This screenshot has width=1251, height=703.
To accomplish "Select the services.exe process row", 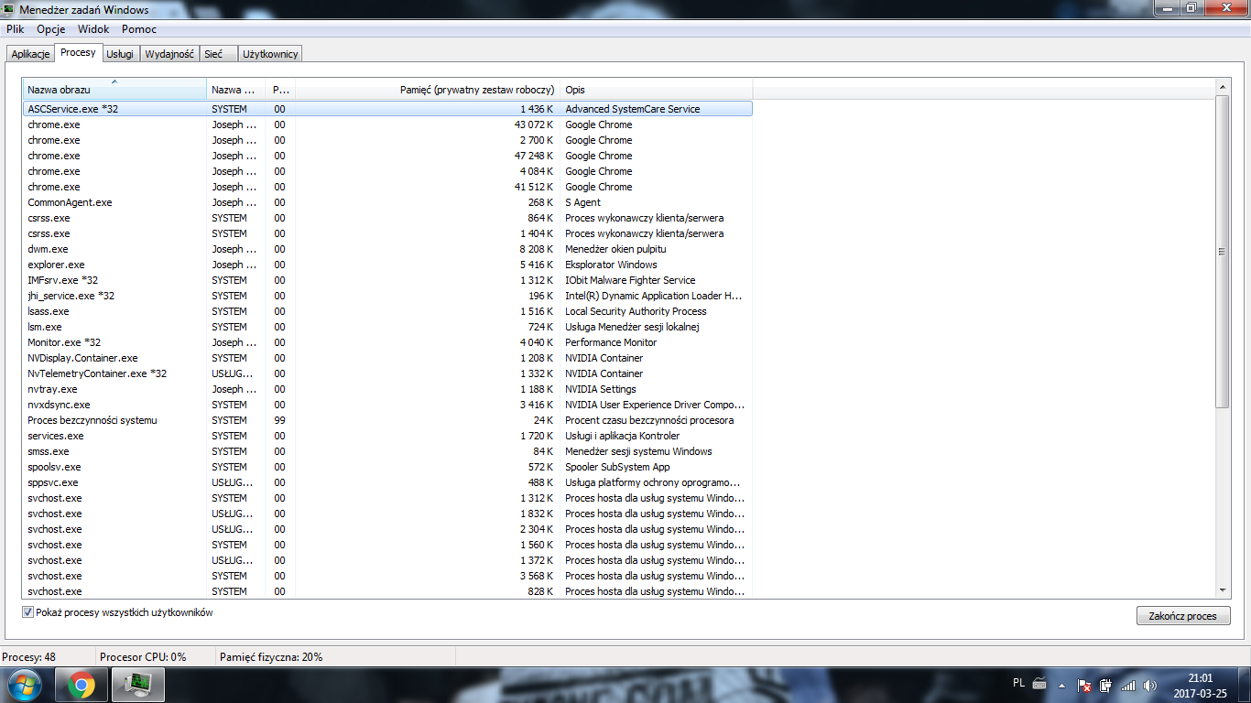I will pos(387,436).
